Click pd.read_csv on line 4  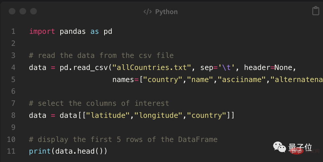click(x=84, y=68)
